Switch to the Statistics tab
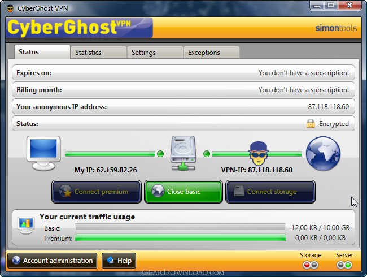Image resolution: width=367 pixels, height=277 pixels. (x=98, y=52)
